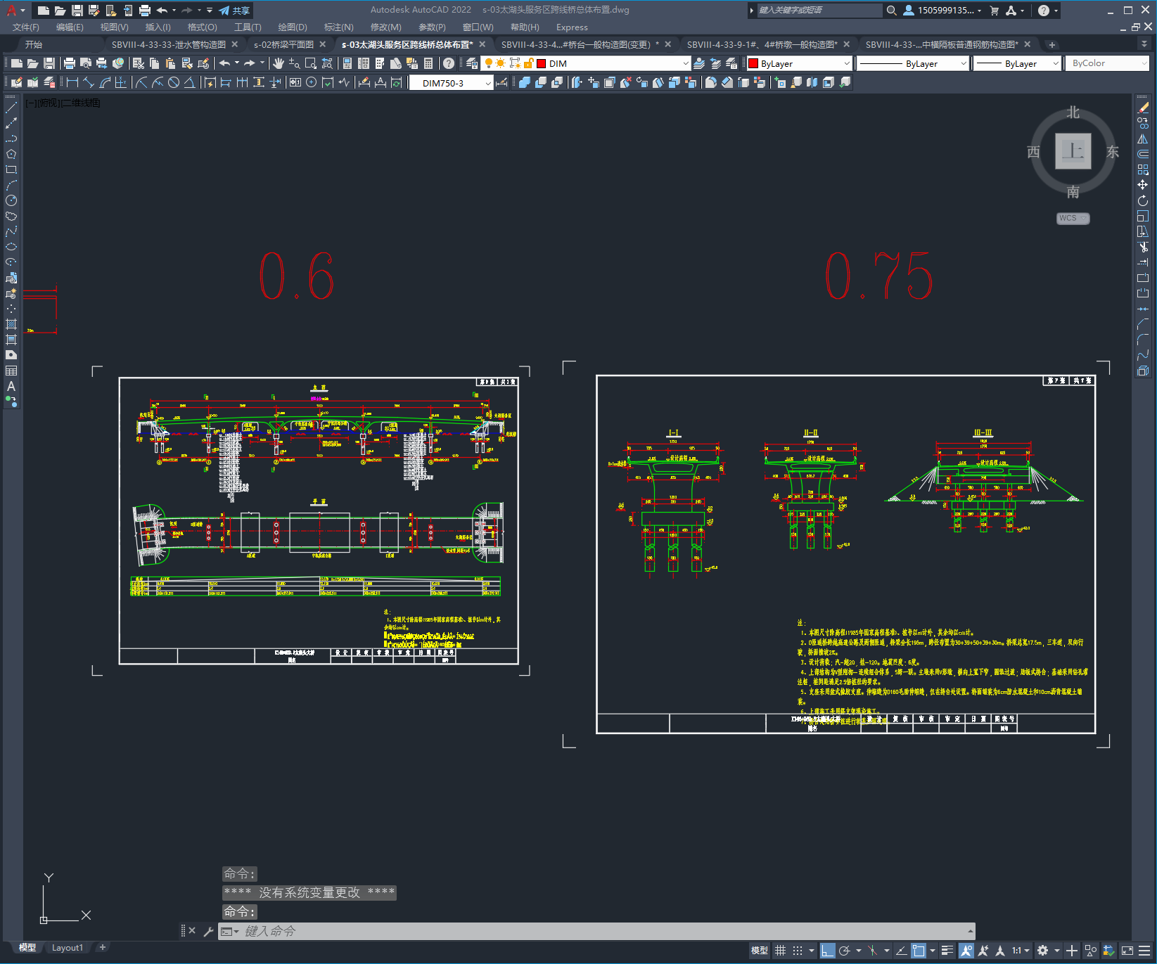The image size is (1157, 964).
Task: Click the Dimension Update icon
Action: 397,82
